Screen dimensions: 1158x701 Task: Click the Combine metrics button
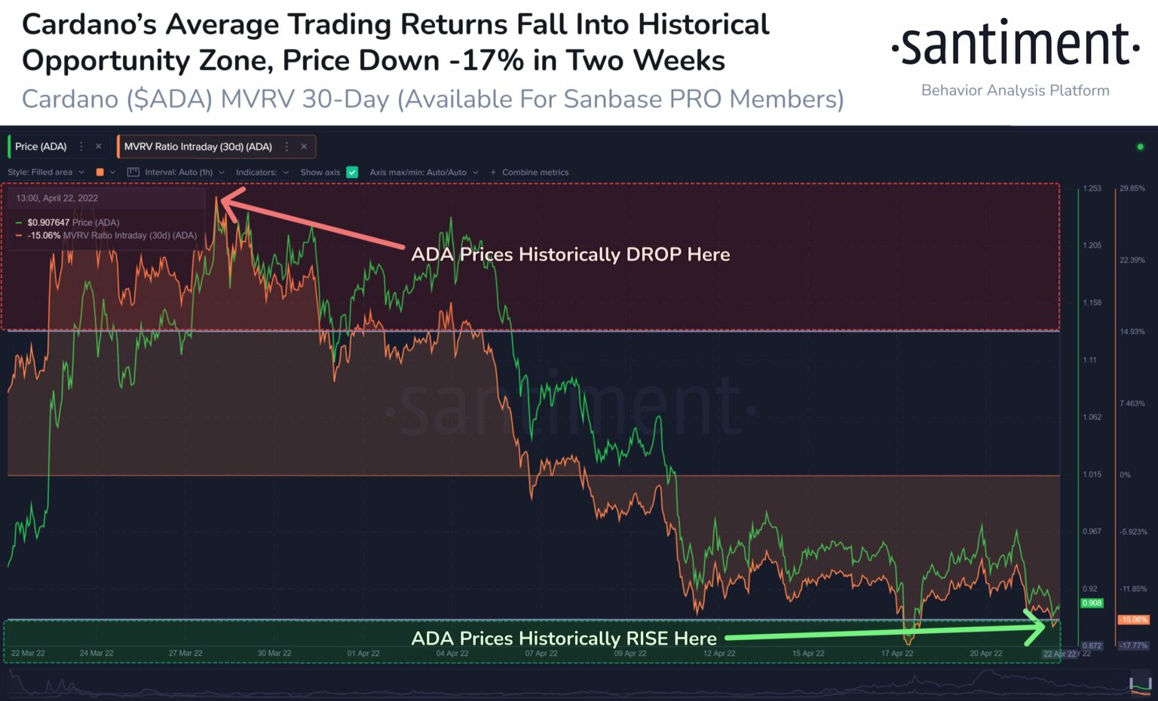[529, 173]
